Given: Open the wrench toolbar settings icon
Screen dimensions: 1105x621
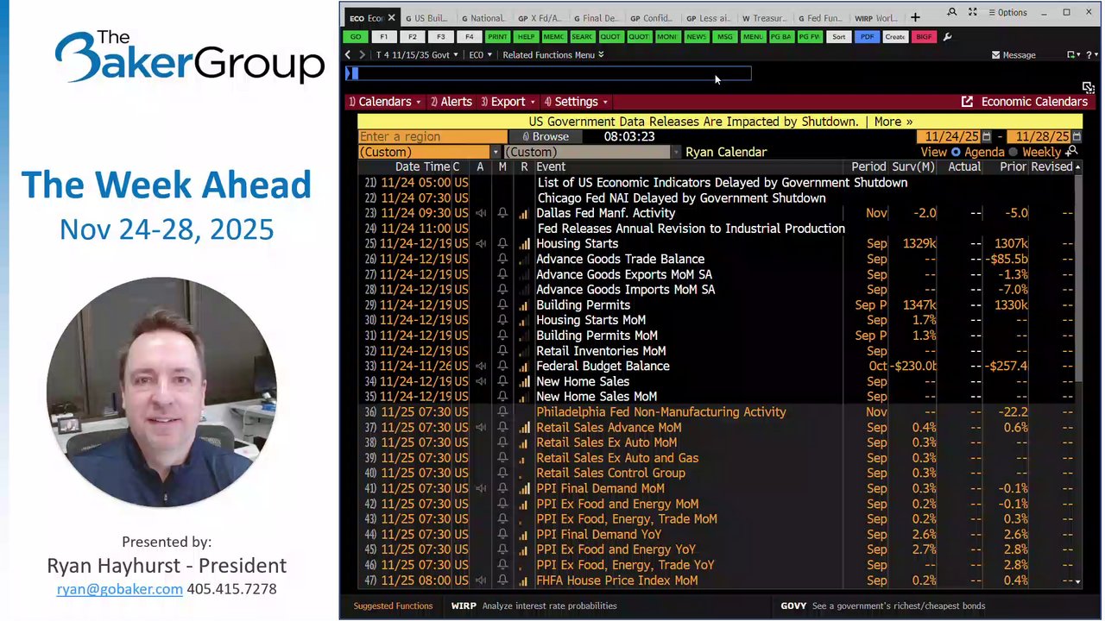Looking at the screenshot, I should click(948, 37).
